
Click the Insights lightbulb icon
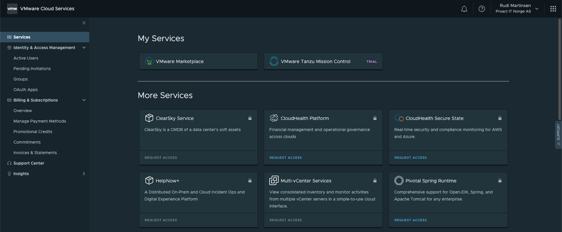coord(9,174)
